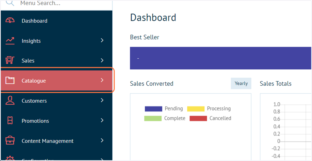Click the 0.4 axis value

coord(277,127)
